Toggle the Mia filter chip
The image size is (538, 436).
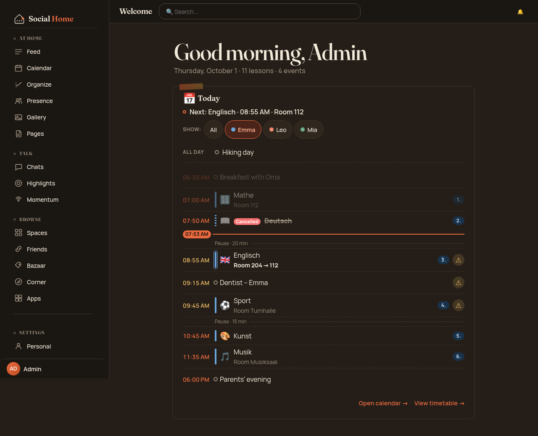coord(309,129)
